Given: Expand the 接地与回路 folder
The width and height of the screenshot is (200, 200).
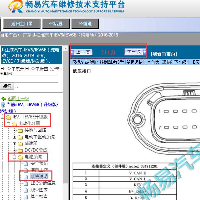Looking at the screenshot, I should click(x=14, y=130).
